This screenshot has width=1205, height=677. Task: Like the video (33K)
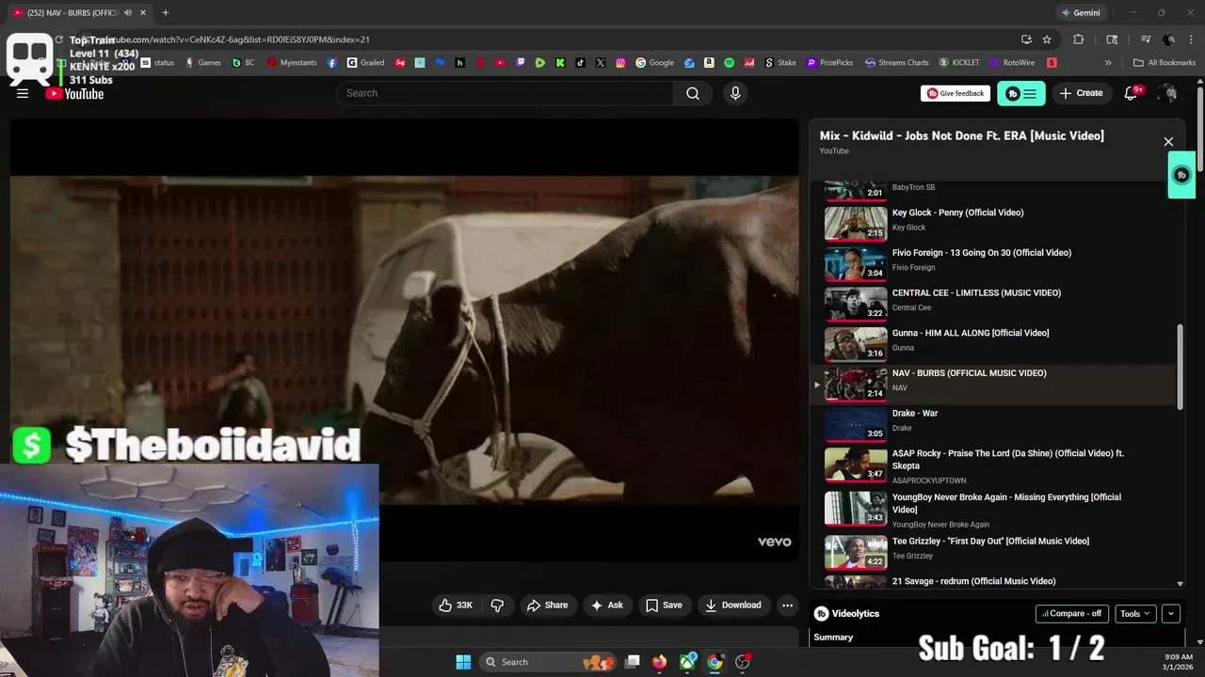coord(456,606)
